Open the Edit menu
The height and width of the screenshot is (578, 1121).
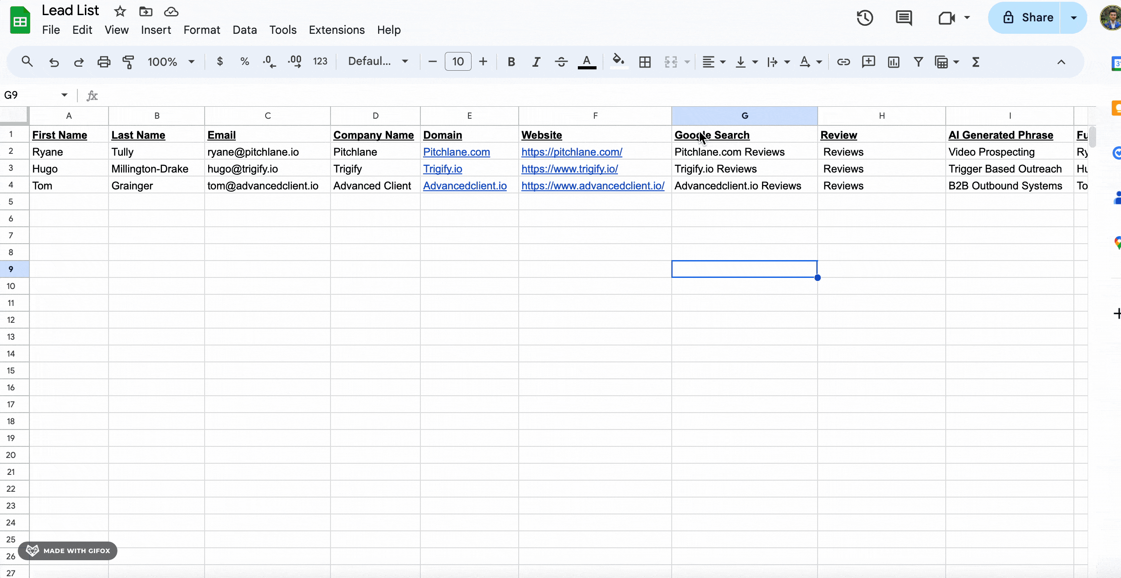(82, 30)
